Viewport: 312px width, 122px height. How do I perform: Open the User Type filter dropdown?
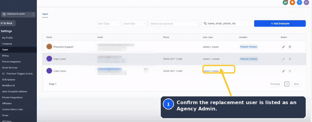click(x=109, y=24)
